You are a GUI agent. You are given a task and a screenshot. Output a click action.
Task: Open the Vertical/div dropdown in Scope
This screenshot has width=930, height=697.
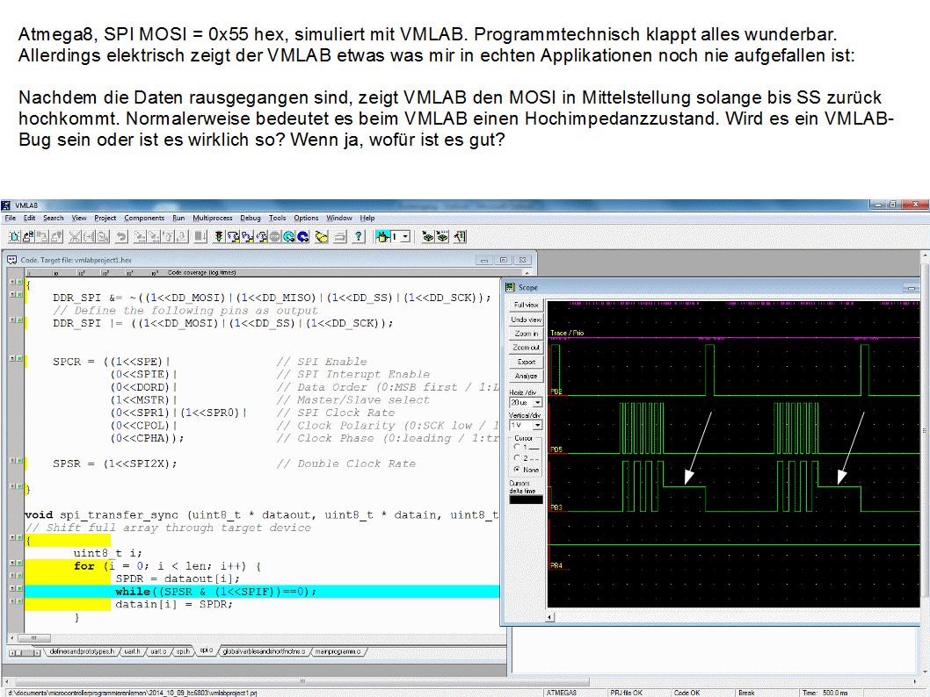coord(537,425)
